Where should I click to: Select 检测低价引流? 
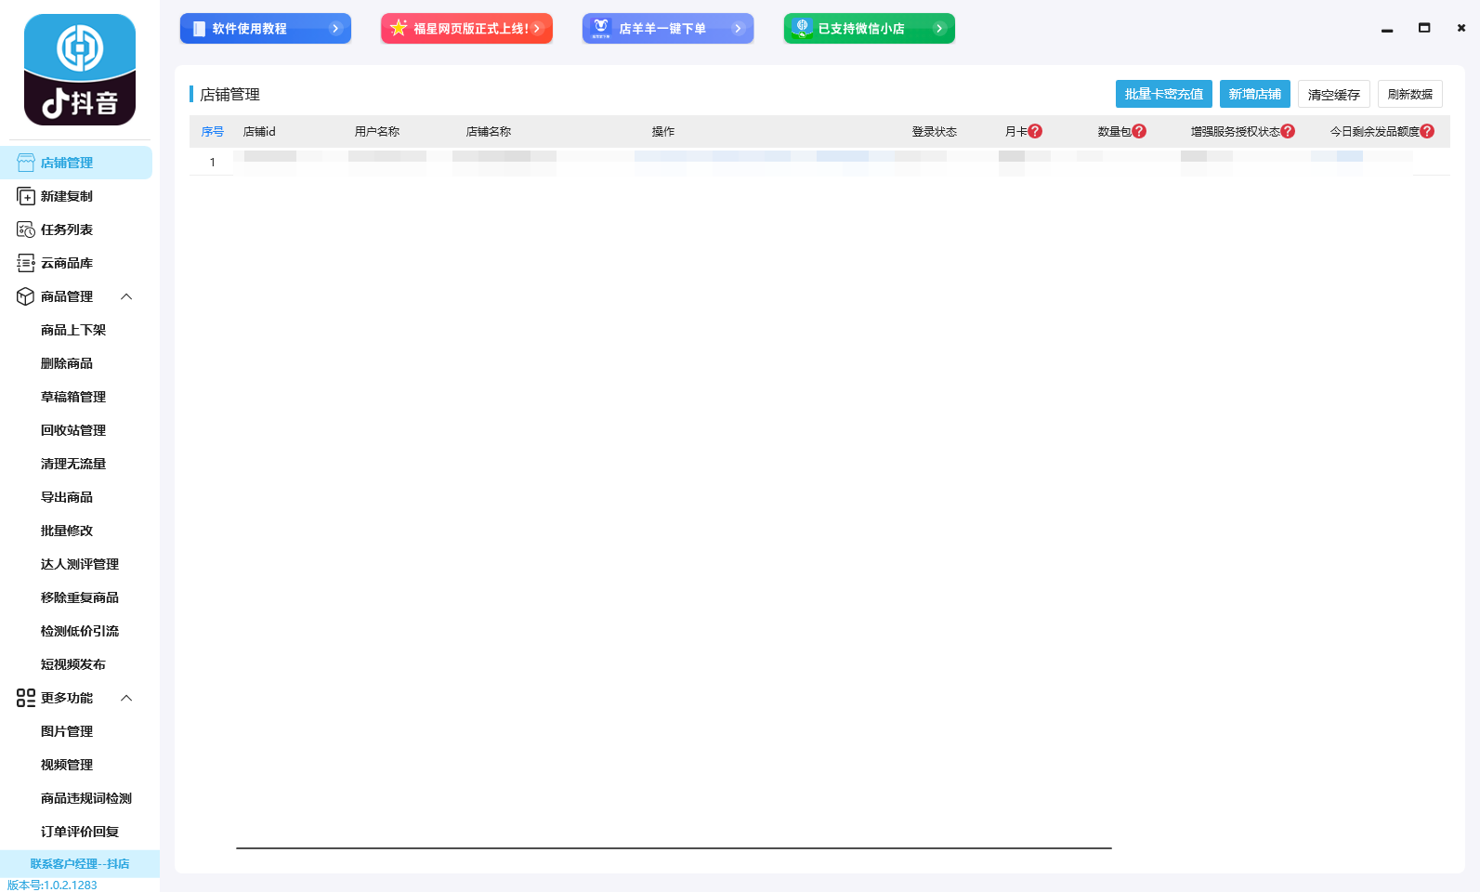pos(80,631)
